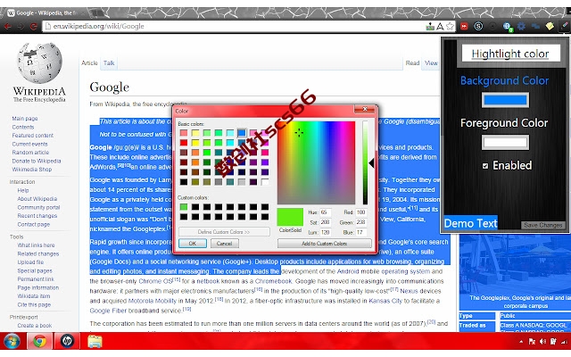
Task: Open the Recent changes link
Action: point(37,216)
